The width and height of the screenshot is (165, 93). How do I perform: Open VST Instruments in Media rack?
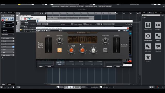[148, 25]
